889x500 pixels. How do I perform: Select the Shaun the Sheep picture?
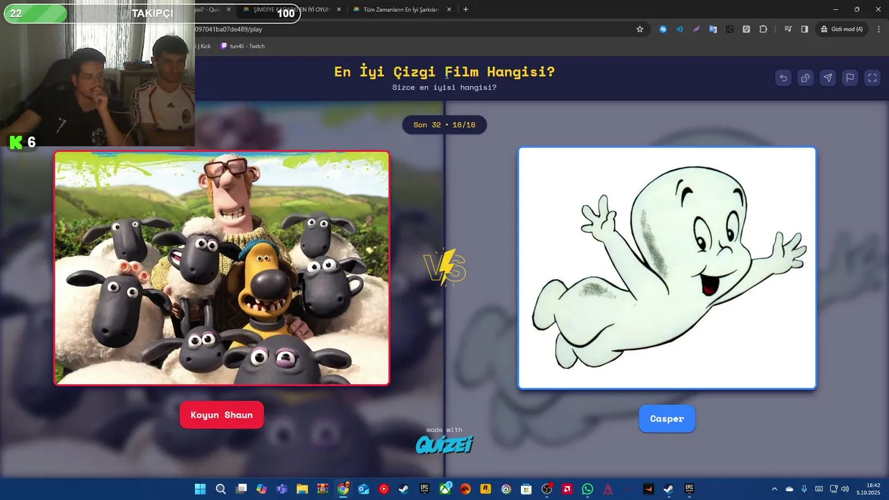click(222, 268)
